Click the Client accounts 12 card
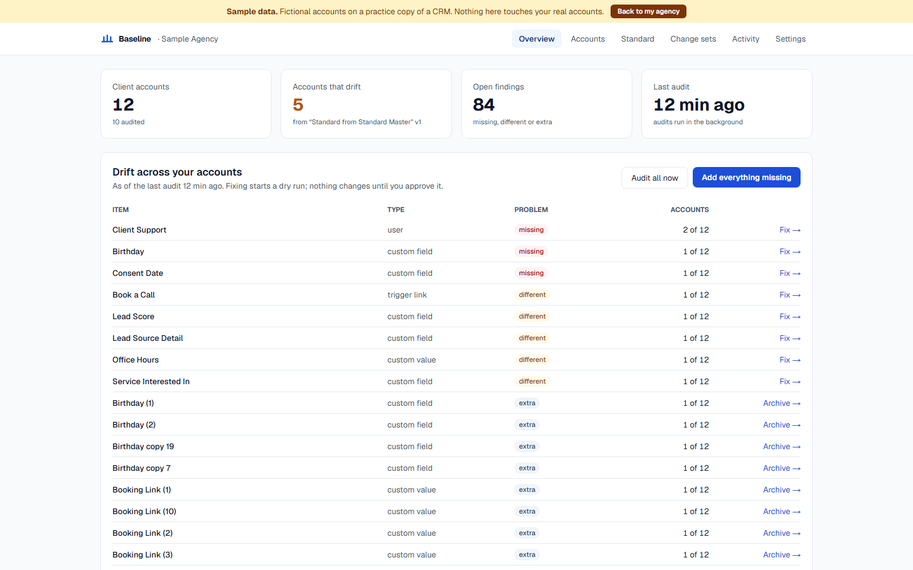Image resolution: width=913 pixels, height=570 pixels. [186, 104]
